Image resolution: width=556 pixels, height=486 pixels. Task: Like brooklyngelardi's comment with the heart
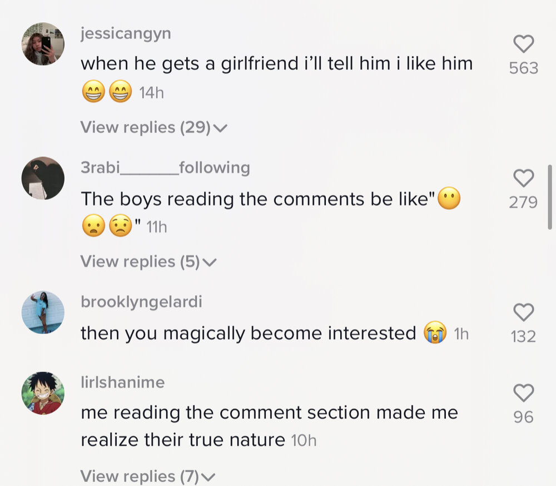click(523, 313)
